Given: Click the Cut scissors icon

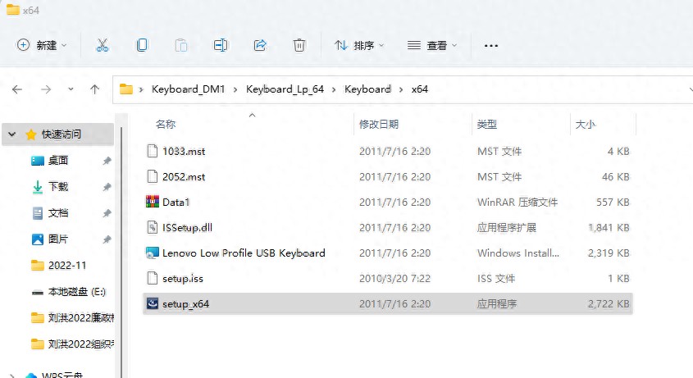Looking at the screenshot, I should (x=102, y=45).
